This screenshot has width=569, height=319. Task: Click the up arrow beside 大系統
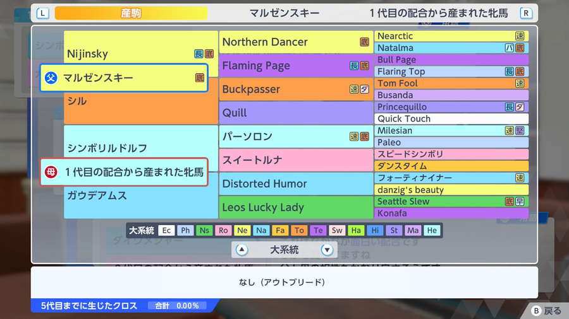[242, 250]
